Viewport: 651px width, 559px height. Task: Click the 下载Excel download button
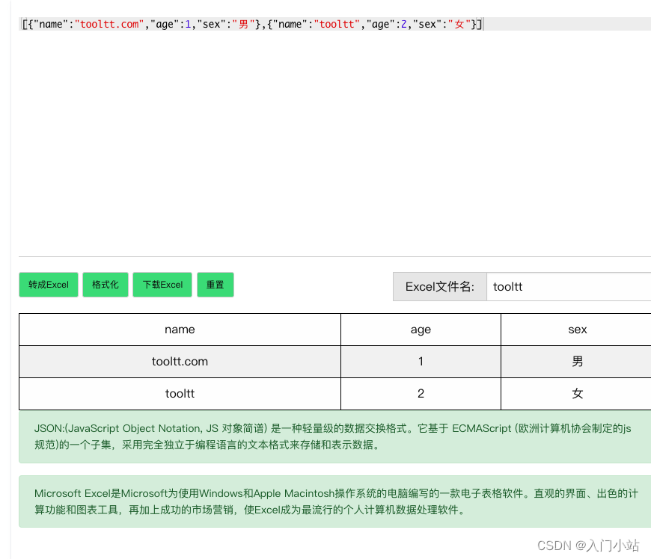click(162, 285)
